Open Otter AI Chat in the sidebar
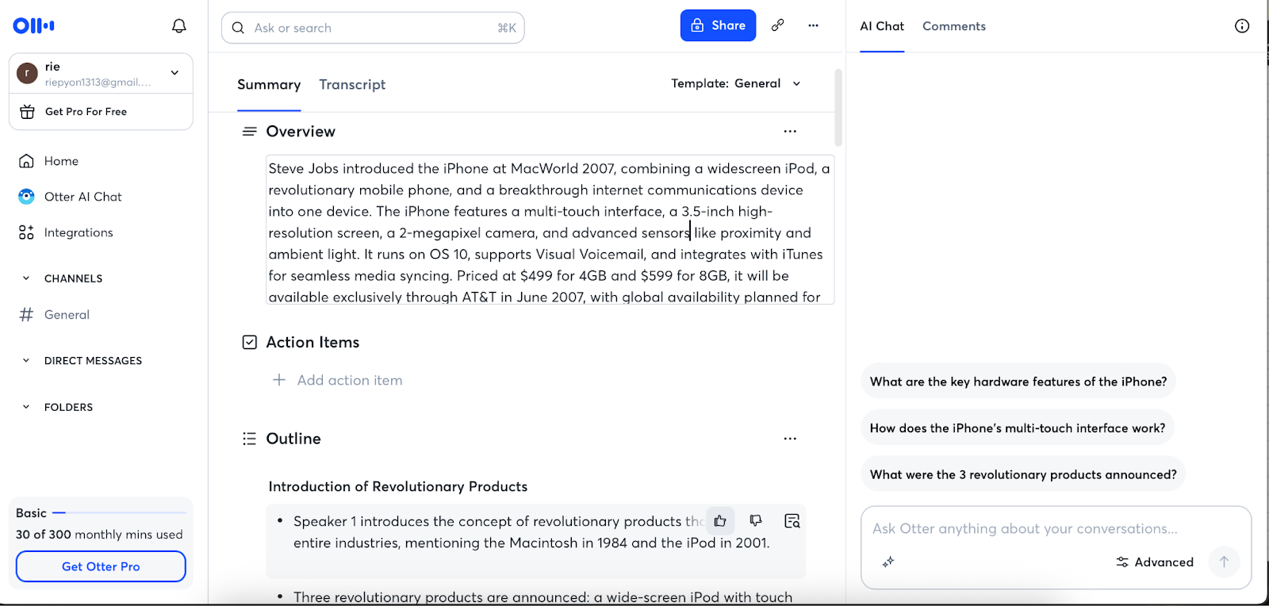The width and height of the screenshot is (1269, 606). click(83, 197)
